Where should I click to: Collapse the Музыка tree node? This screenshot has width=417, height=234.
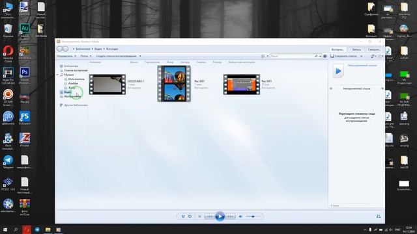(x=57, y=75)
